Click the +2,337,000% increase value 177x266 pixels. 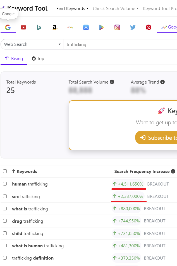coord(128,196)
